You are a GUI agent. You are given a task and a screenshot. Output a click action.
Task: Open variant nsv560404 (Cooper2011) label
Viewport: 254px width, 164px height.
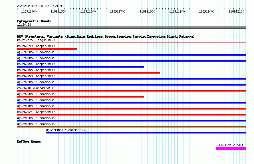tap(36, 64)
